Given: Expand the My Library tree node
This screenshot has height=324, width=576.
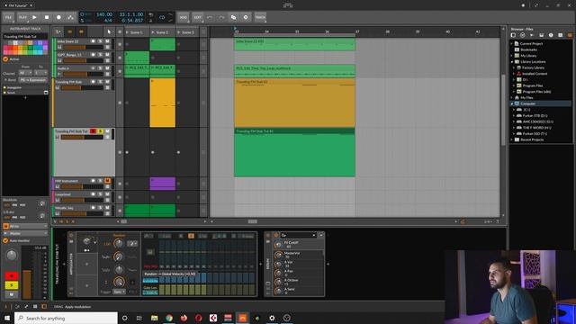Looking at the screenshot, I should pos(512,56).
